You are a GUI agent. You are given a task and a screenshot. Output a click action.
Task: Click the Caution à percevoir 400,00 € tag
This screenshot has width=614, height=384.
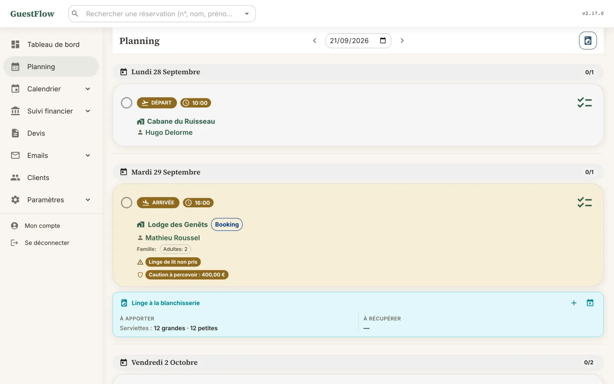pyautogui.click(x=187, y=275)
